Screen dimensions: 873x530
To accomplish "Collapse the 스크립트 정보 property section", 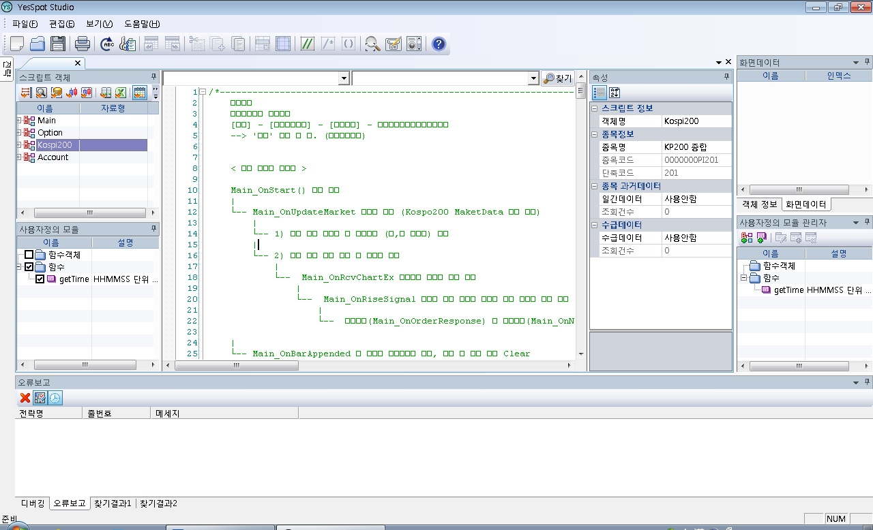I will [594, 108].
